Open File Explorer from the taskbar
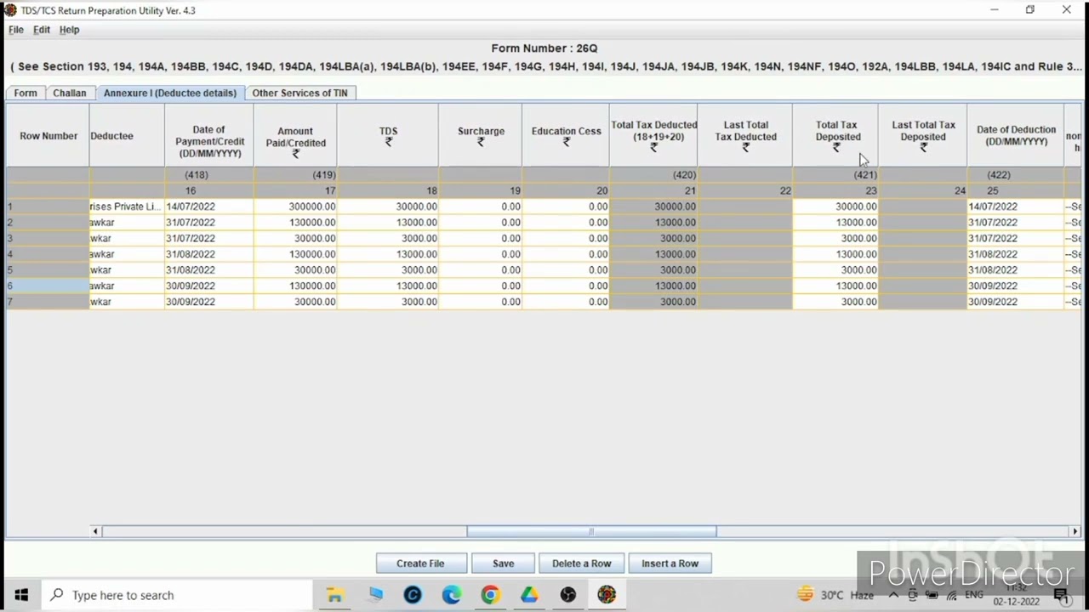 point(334,595)
